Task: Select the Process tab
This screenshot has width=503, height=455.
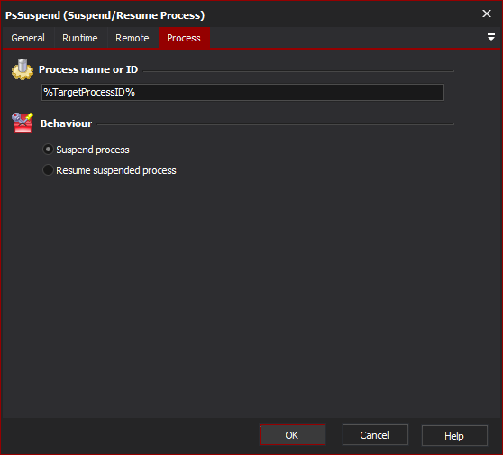Action: (184, 38)
